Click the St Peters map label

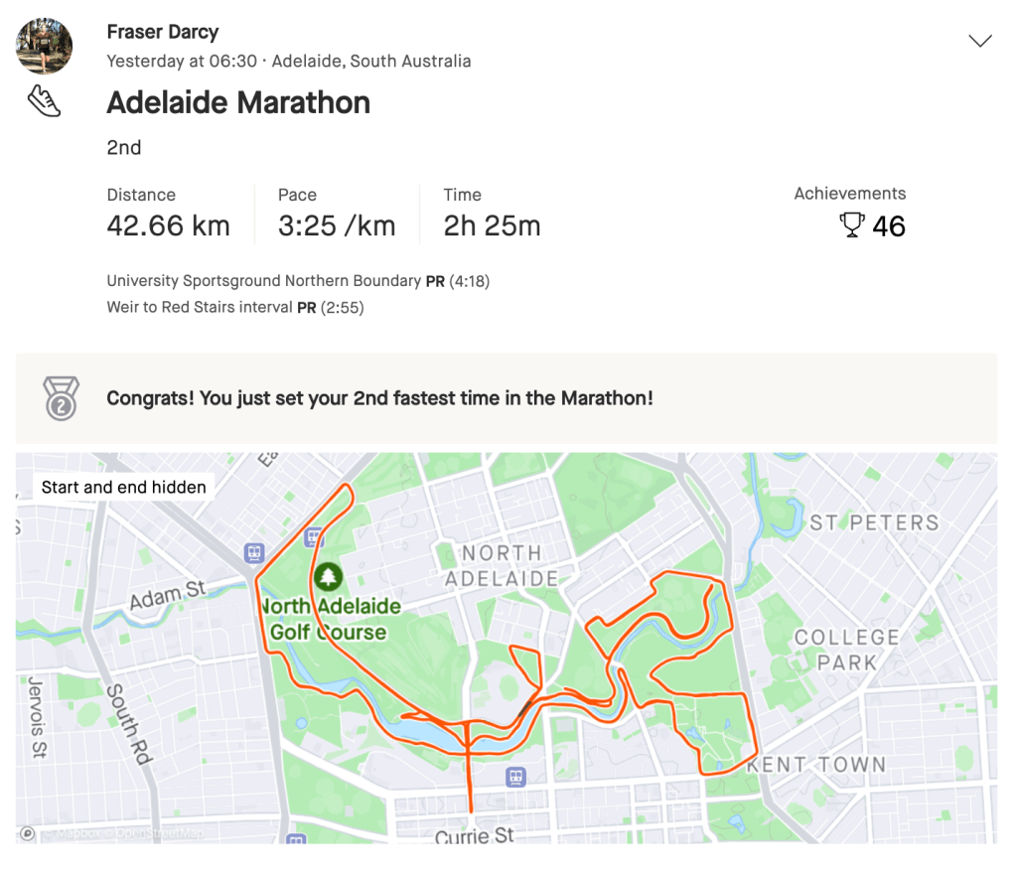873,522
